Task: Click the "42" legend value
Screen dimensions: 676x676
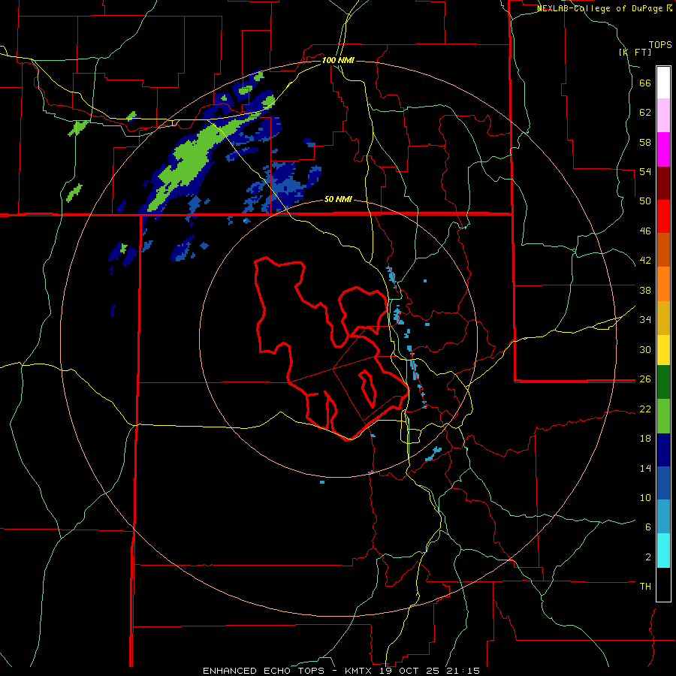Action: [x=645, y=261]
